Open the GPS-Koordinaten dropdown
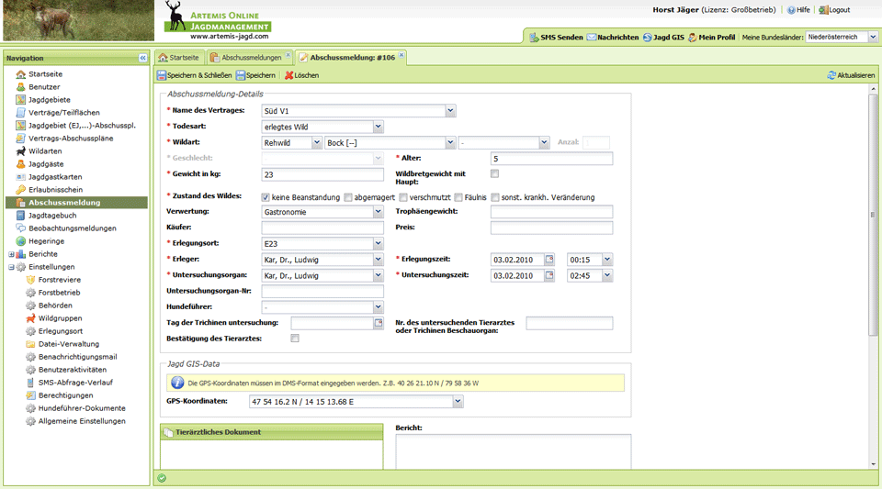This screenshot has width=882, height=489. pyautogui.click(x=458, y=402)
